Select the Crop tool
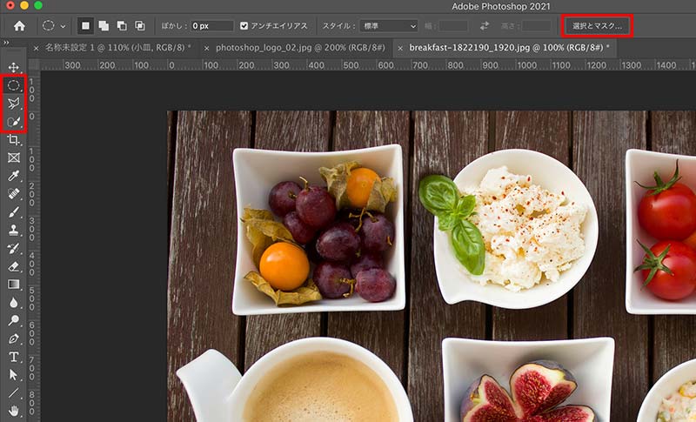The height and width of the screenshot is (422, 696). click(13, 140)
